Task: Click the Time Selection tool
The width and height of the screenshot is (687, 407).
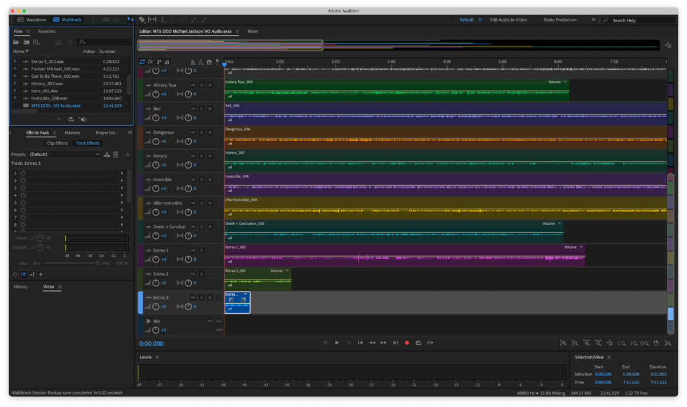Action: (x=163, y=19)
